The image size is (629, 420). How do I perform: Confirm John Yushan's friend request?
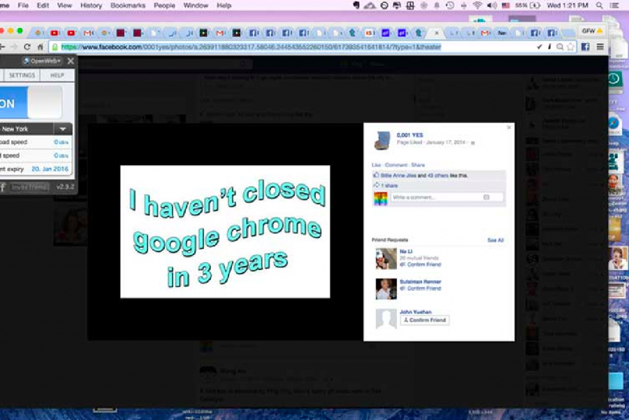click(x=425, y=320)
